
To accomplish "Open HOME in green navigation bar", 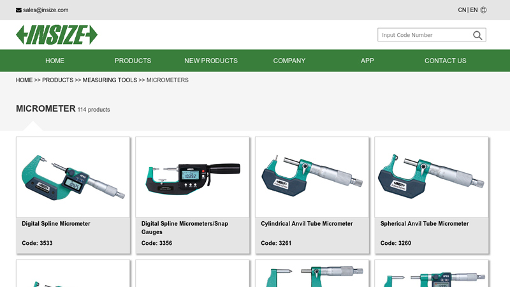I will [55, 61].
